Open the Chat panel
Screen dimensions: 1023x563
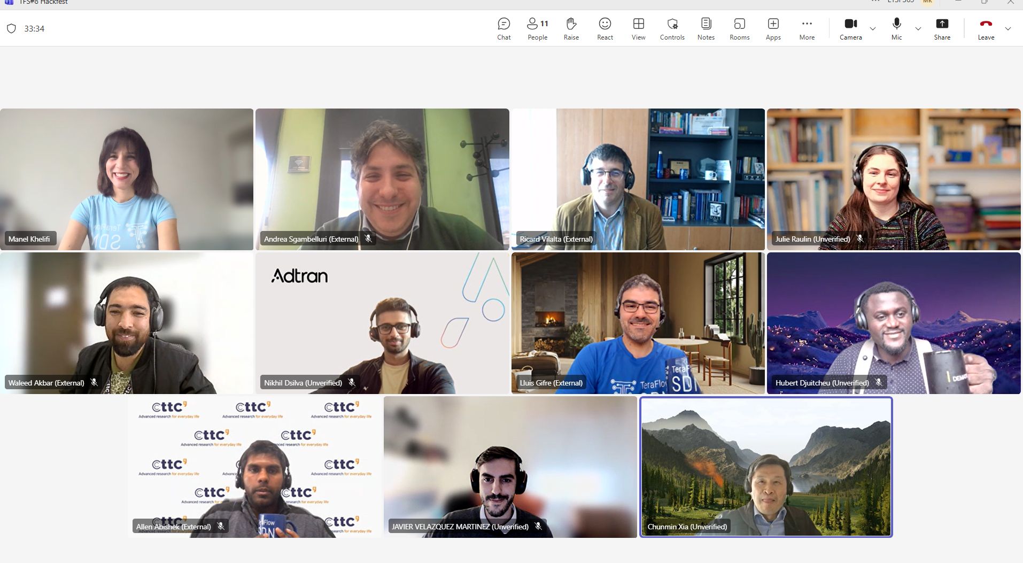tap(503, 29)
